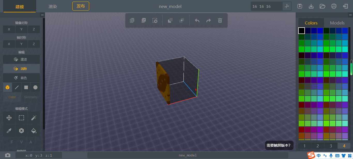Toggle mirror symmetry X under 镜像对称
Image resolution: width=353 pixels, height=159 pixels.
click(9, 29)
